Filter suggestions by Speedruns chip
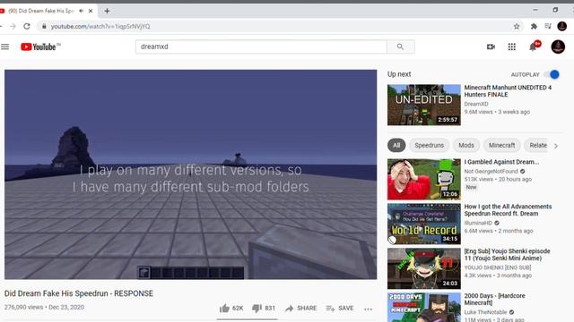Viewport: 574px width, 322px height. (429, 145)
